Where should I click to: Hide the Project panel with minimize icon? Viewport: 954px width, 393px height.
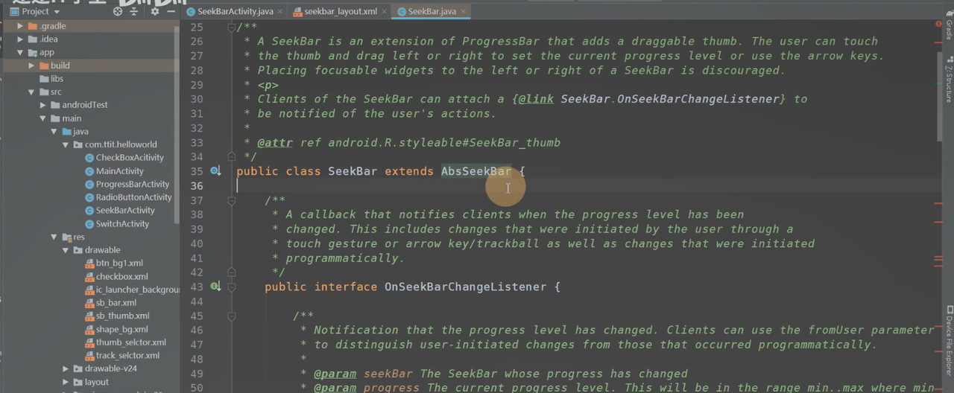[x=171, y=11]
